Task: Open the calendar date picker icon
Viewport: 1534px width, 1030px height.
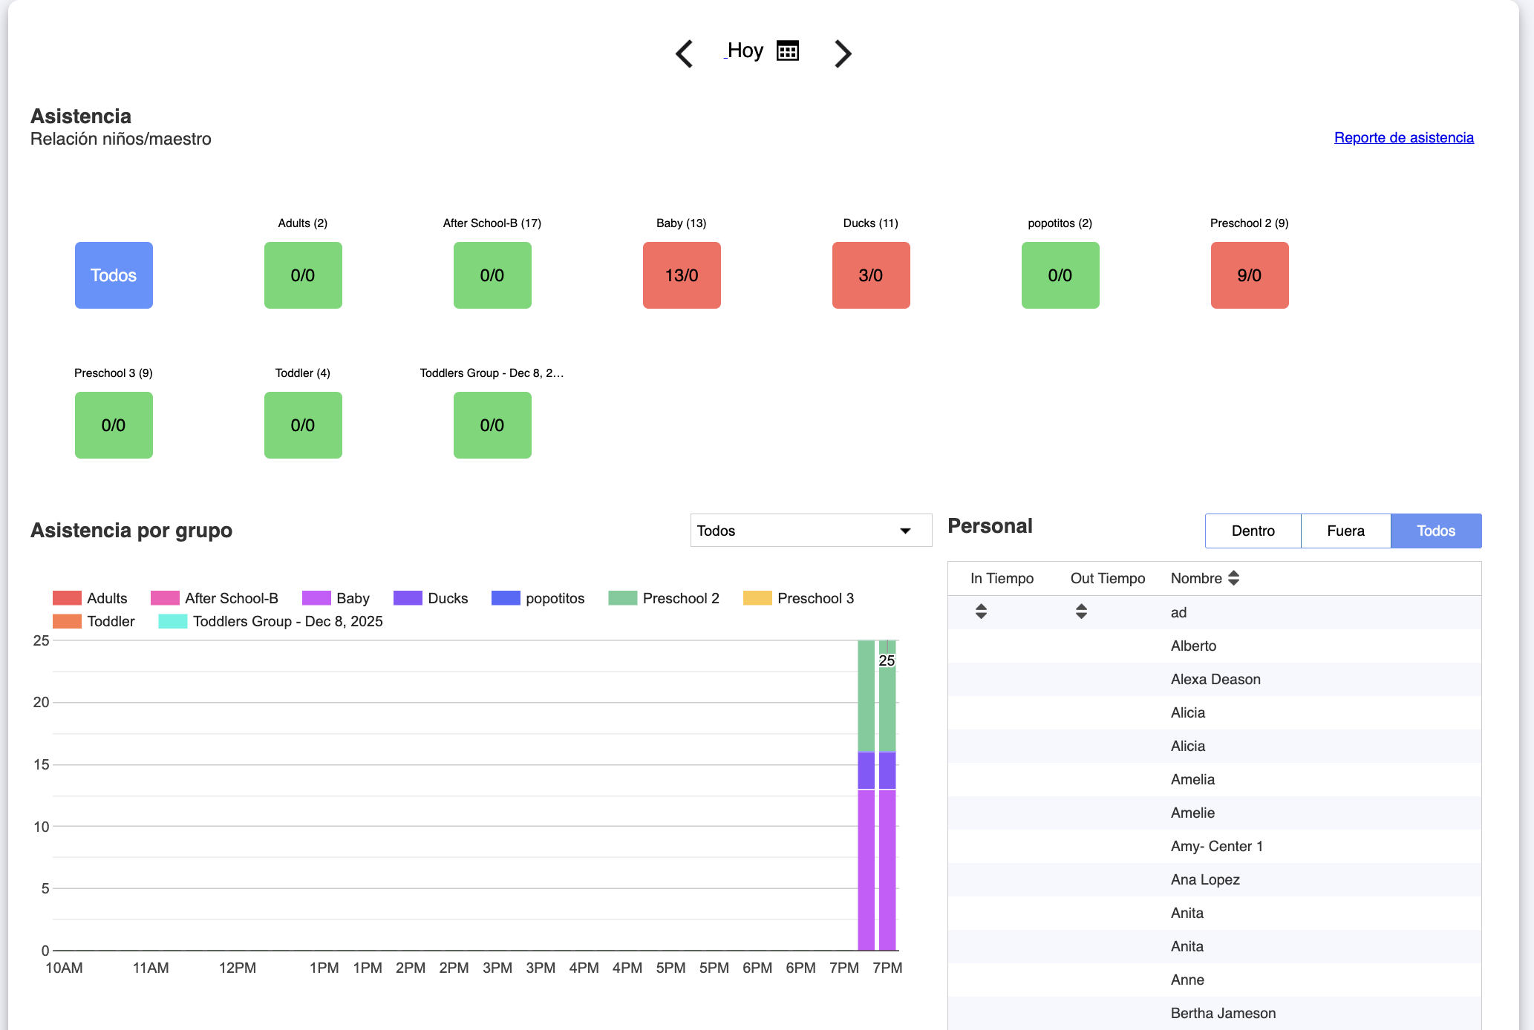Action: coord(787,50)
